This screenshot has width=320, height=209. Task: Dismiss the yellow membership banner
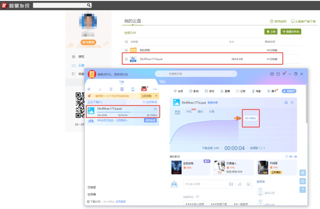pos(156,96)
